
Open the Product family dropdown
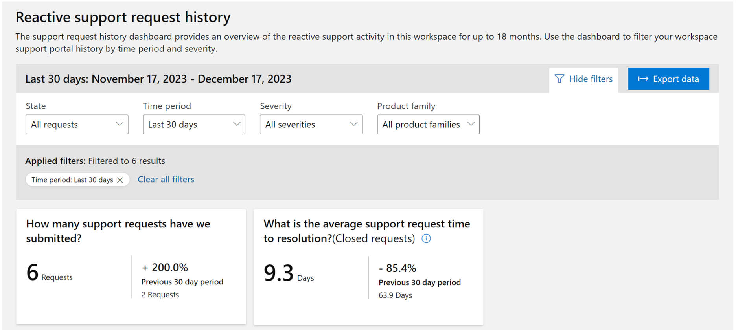coord(428,124)
